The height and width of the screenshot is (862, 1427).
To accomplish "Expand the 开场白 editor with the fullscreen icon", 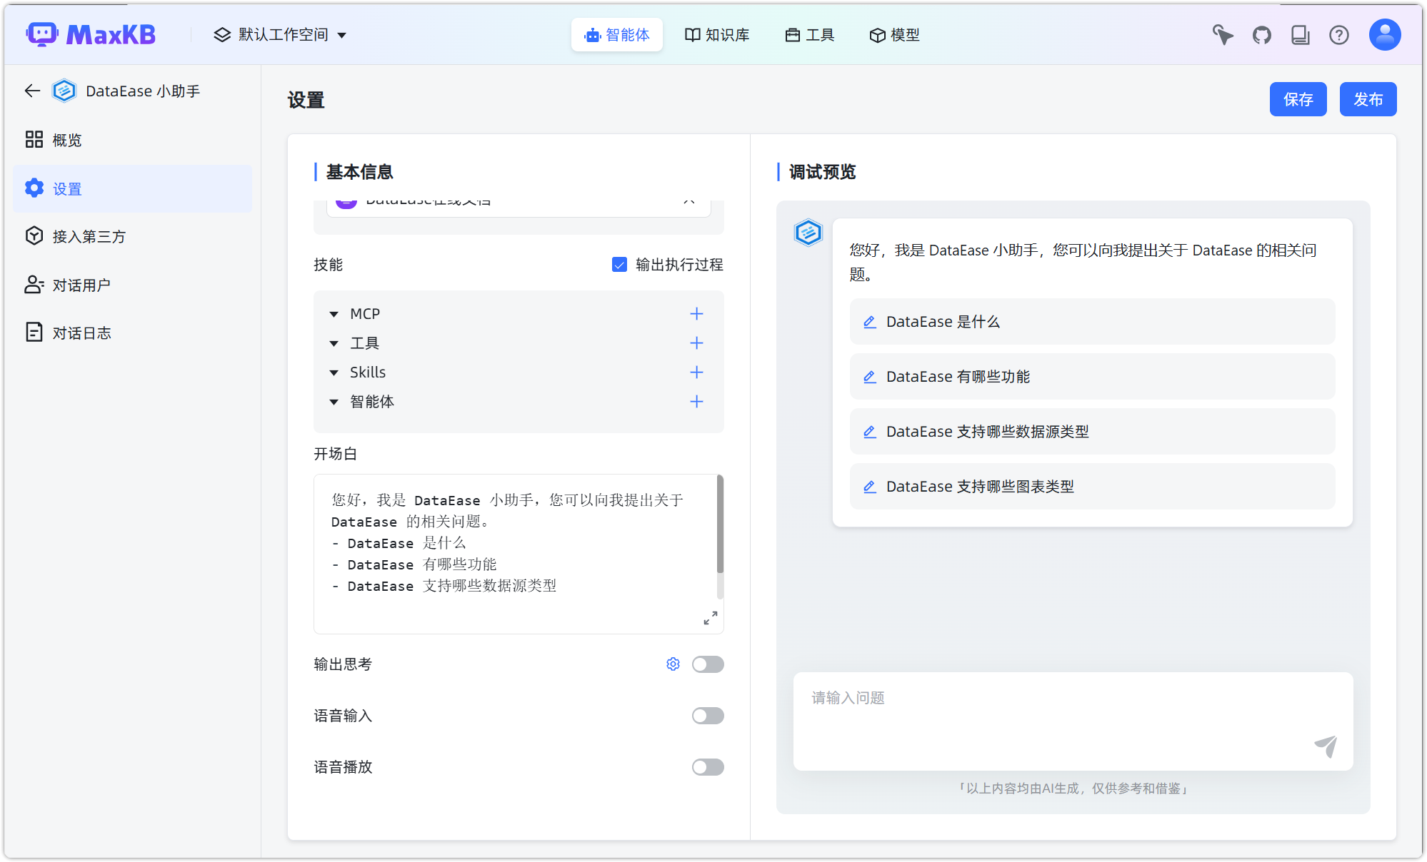I will point(710,618).
